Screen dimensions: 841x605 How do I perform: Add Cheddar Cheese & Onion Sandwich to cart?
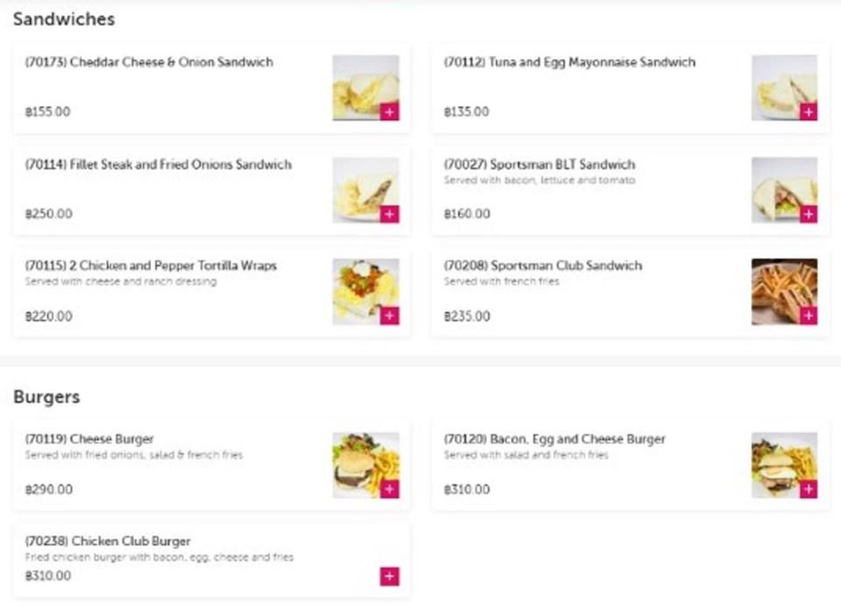(389, 111)
